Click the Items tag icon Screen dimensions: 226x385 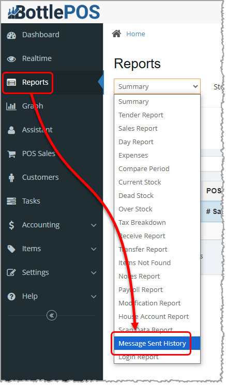click(11, 249)
